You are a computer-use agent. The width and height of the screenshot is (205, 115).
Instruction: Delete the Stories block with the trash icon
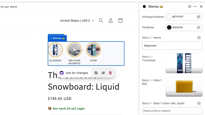pyautogui.click(x=110, y=73)
